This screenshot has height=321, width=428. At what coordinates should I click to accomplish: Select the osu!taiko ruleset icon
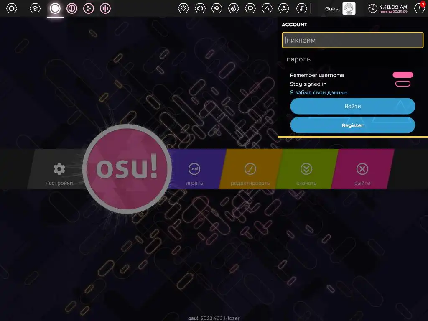pyautogui.click(x=72, y=8)
